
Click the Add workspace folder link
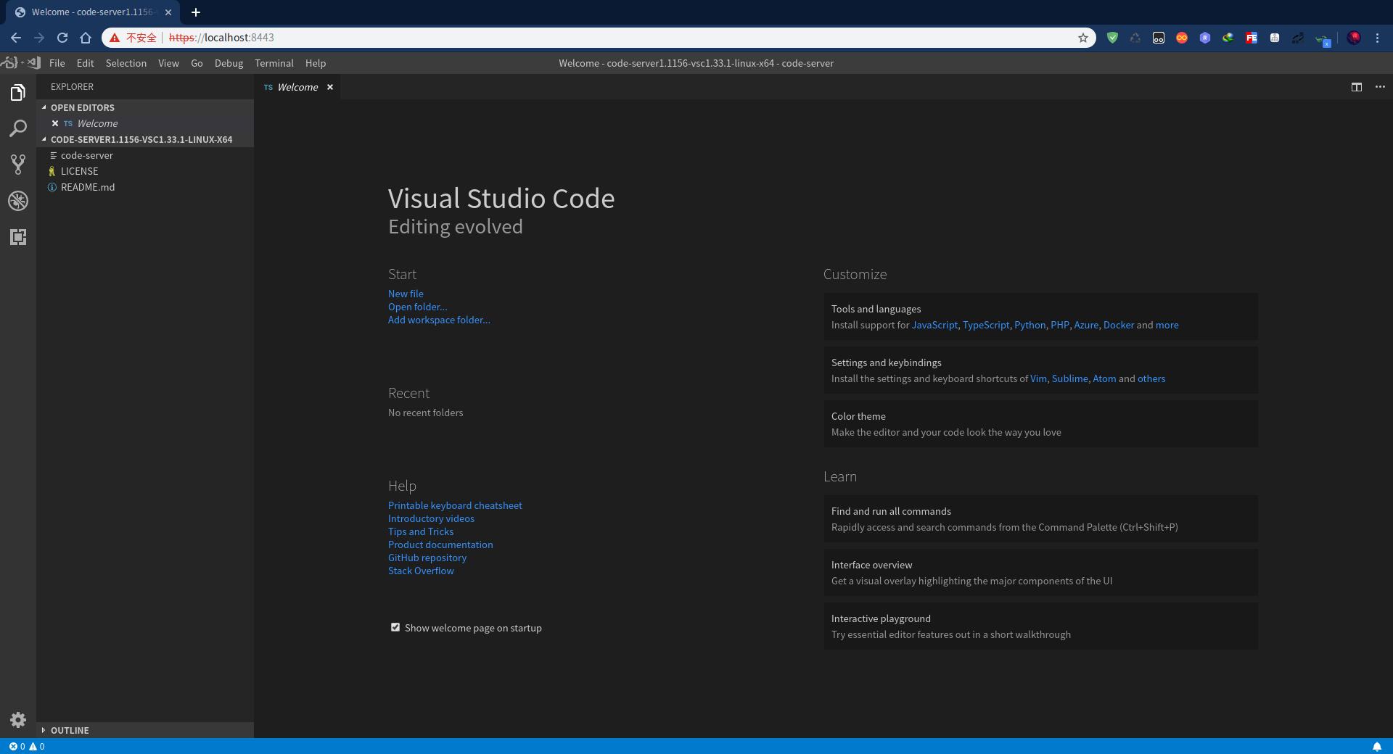(438, 320)
